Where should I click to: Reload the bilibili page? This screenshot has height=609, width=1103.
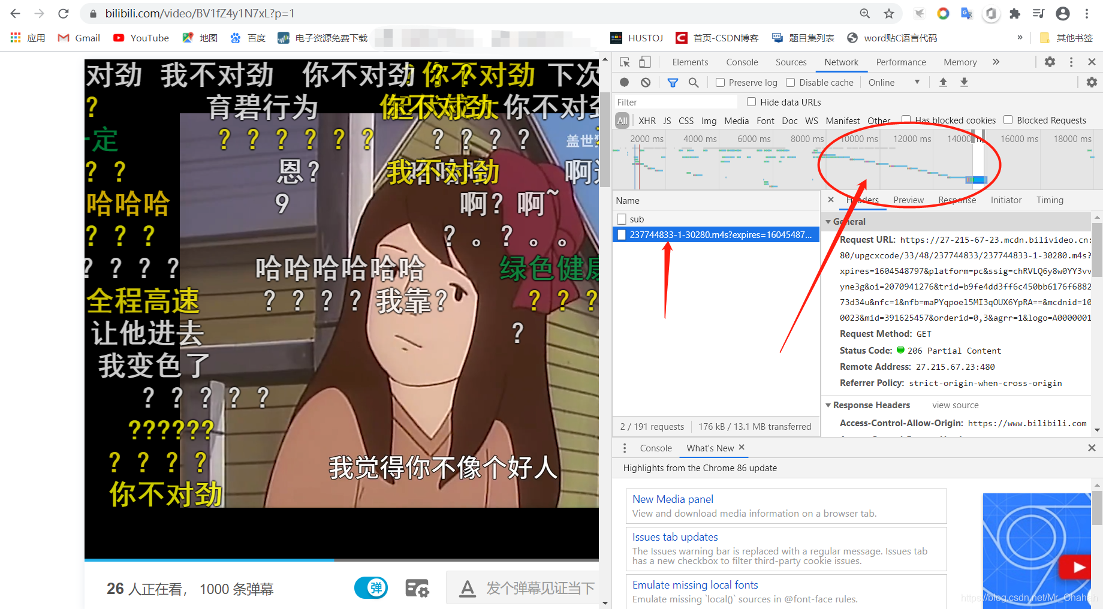(x=64, y=13)
